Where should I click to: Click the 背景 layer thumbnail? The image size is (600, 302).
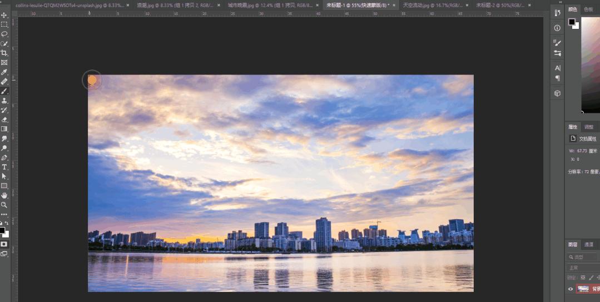pyautogui.click(x=583, y=289)
